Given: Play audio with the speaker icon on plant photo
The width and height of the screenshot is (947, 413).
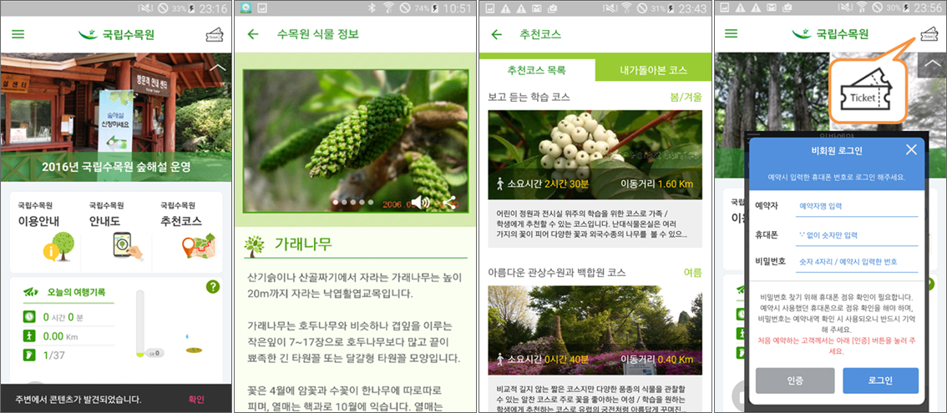Looking at the screenshot, I should pyautogui.click(x=421, y=203).
